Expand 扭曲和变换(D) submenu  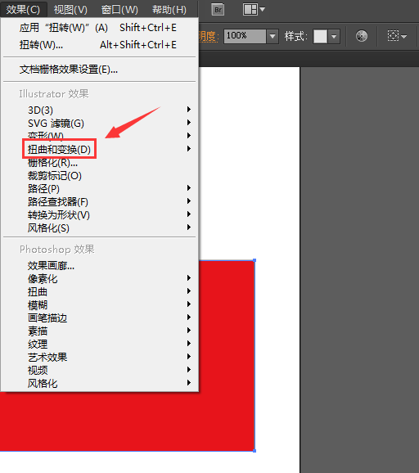tap(100, 149)
